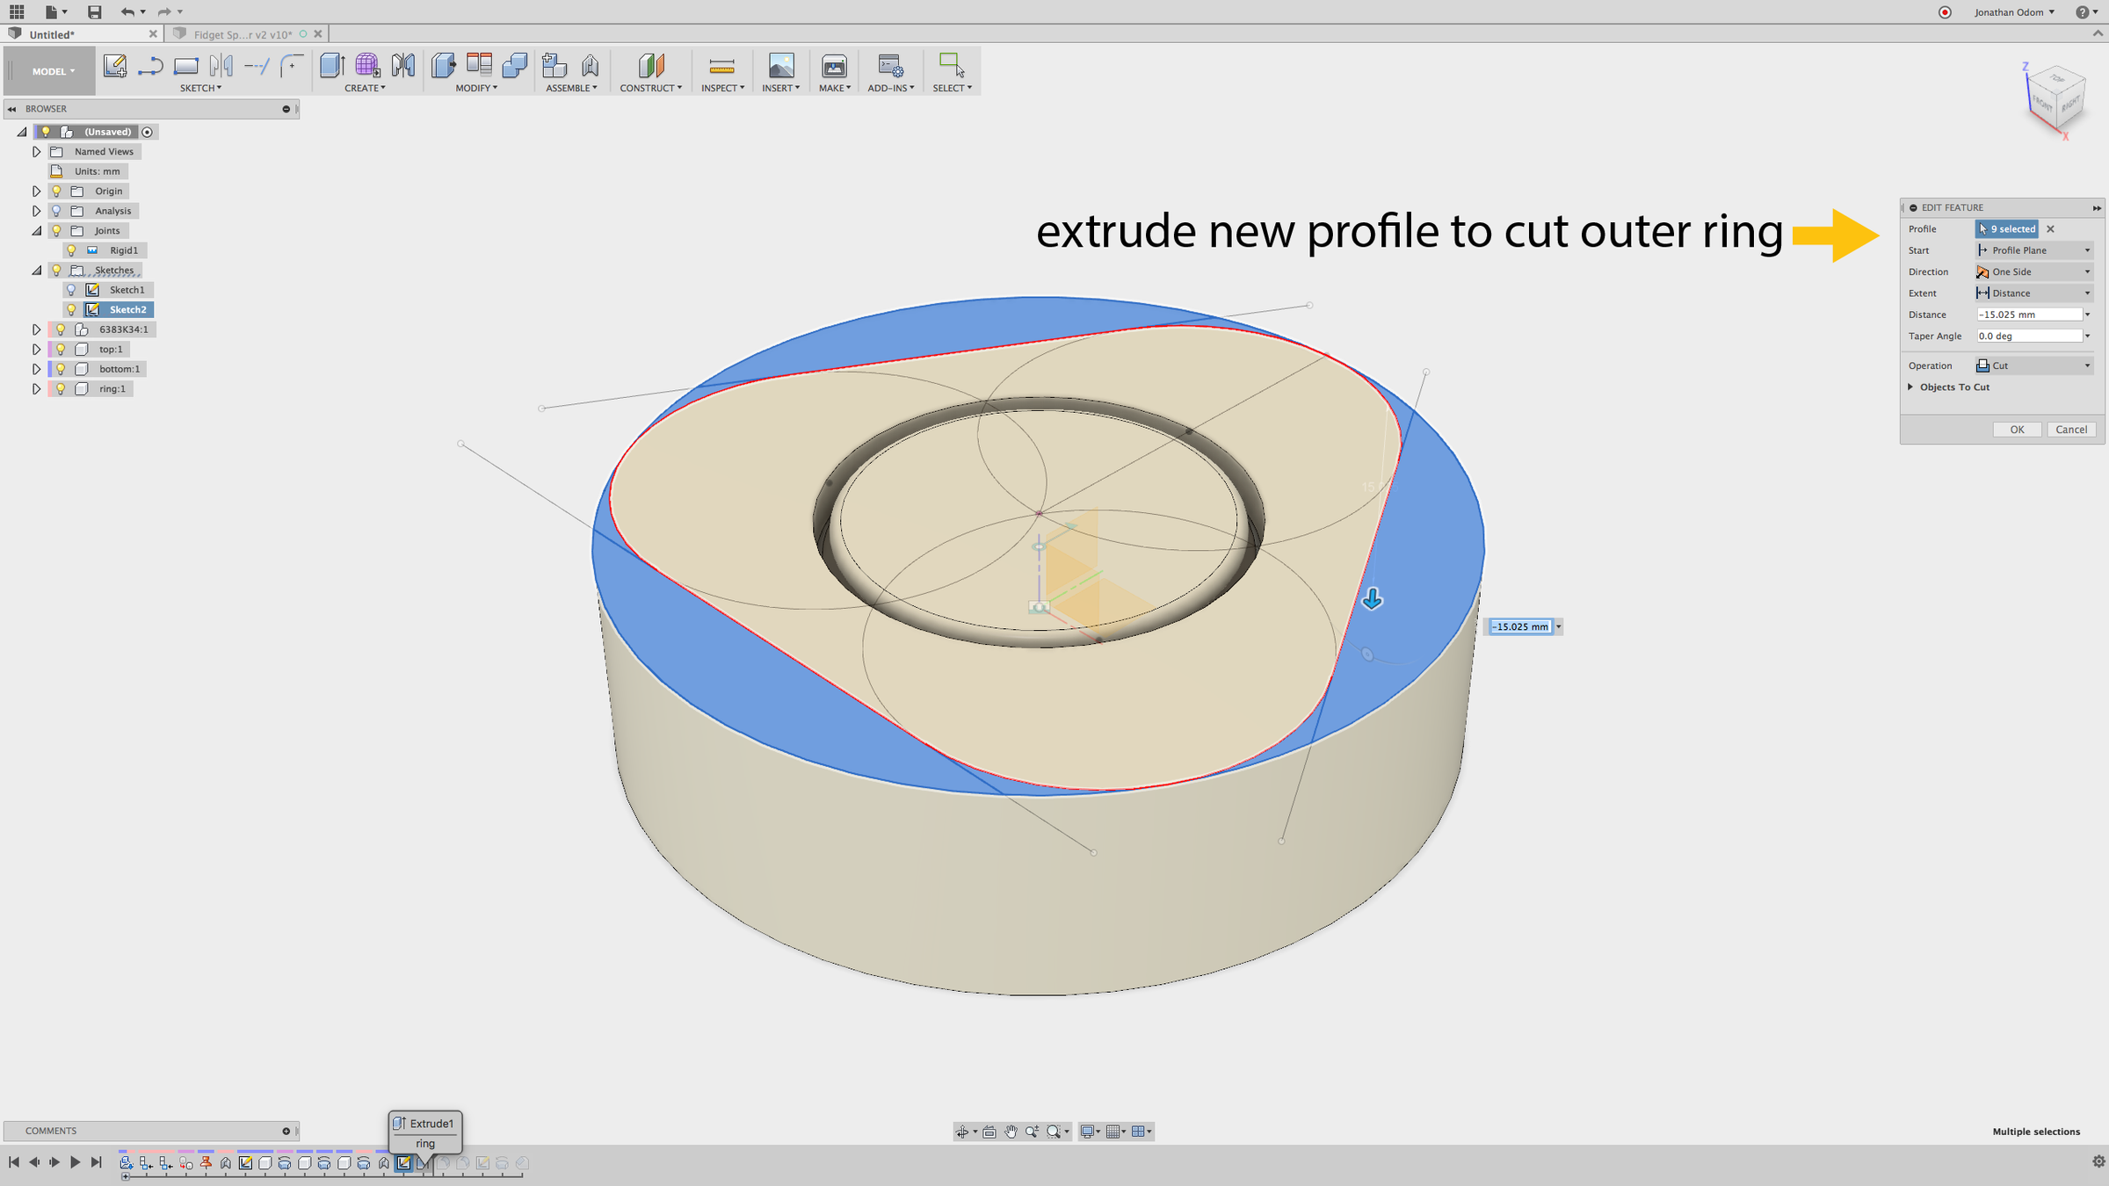Viewport: 2109px width, 1186px height.
Task: Click the Insert image icon
Action: click(x=780, y=66)
